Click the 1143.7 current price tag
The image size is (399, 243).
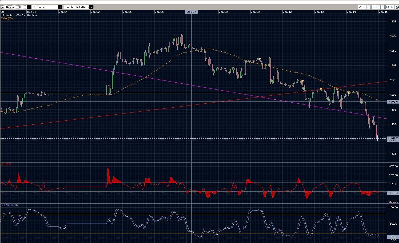coord(393,139)
